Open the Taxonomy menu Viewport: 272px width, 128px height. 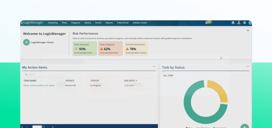tap(53, 23)
